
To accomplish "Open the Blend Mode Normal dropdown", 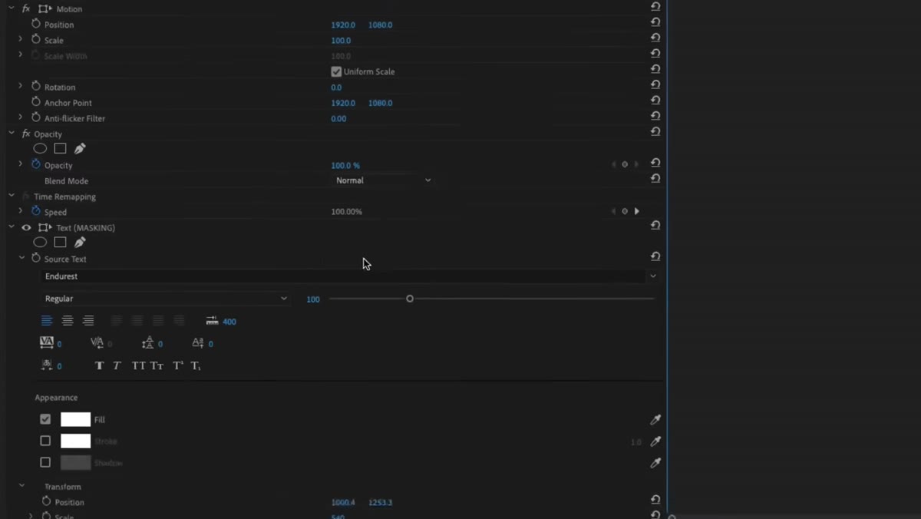I will [383, 180].
